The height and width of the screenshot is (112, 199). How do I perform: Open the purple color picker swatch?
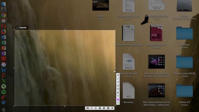(x=118, y=100)
